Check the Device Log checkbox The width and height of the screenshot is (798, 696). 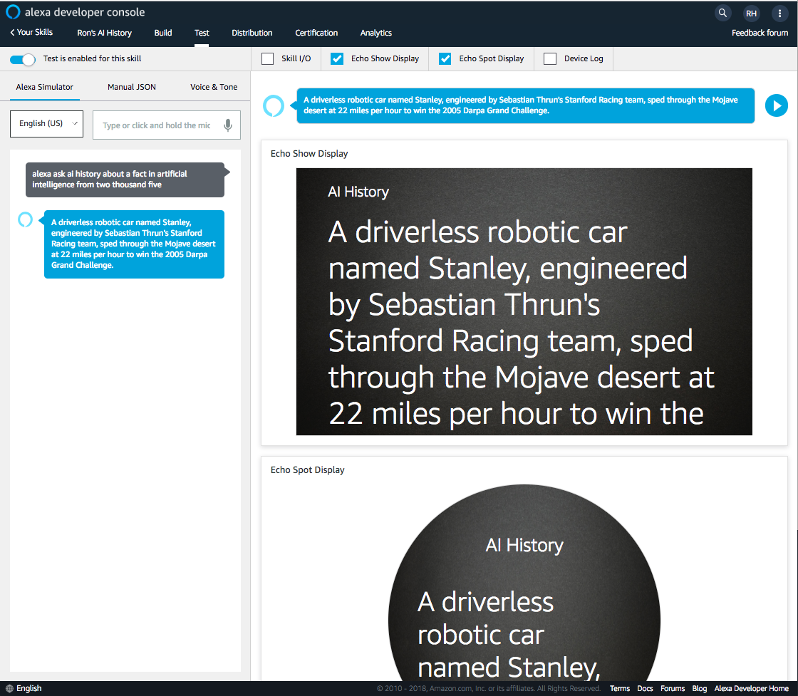550,59
